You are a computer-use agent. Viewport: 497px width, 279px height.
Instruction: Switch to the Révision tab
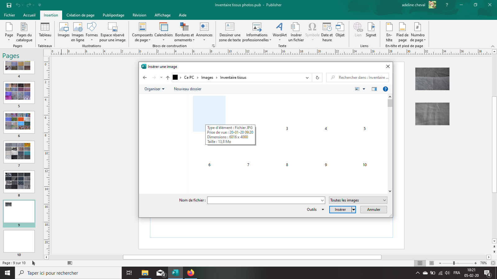(x=139, y=15)
